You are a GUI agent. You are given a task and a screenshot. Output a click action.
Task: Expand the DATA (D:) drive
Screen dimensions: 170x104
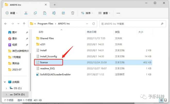[6, 95]
